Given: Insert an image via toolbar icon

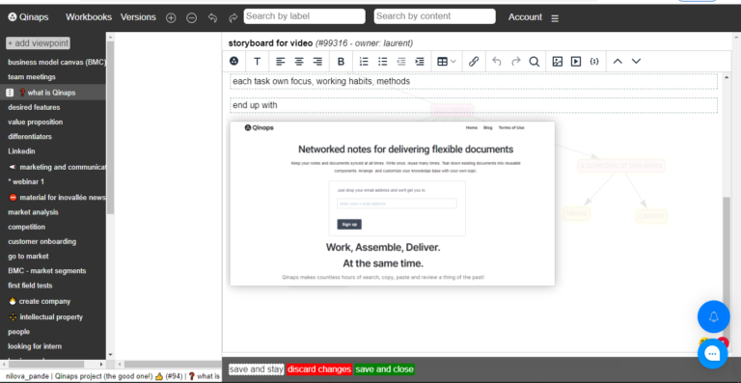Looking at the screenshot, I should pos(557,62).
